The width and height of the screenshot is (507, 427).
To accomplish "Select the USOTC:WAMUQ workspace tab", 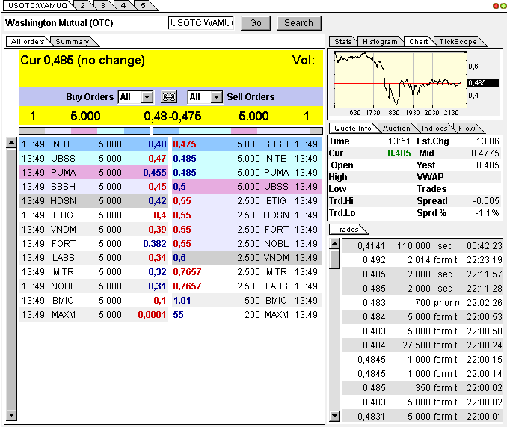I will (x=37, y=5).
